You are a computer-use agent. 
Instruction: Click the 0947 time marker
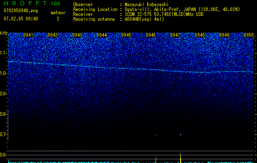[x=175, y=35]
